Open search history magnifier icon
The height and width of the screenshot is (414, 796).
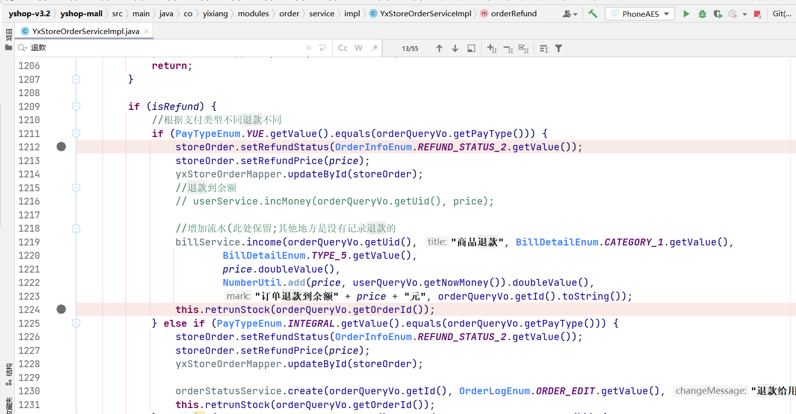tap(23, 48)
